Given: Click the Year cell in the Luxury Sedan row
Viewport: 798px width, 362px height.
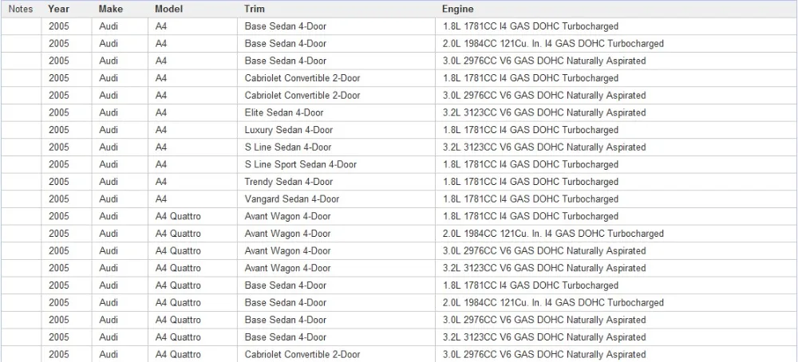Looking at the screenshot, I should point(67,130).
